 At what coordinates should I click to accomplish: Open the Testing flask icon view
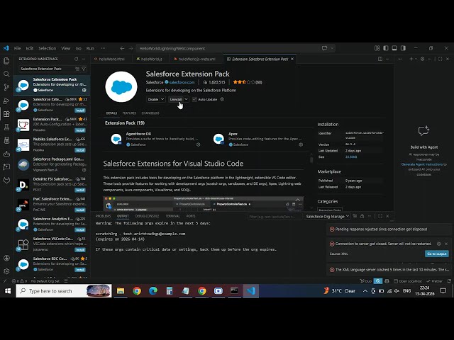click(x=6, y=127)
